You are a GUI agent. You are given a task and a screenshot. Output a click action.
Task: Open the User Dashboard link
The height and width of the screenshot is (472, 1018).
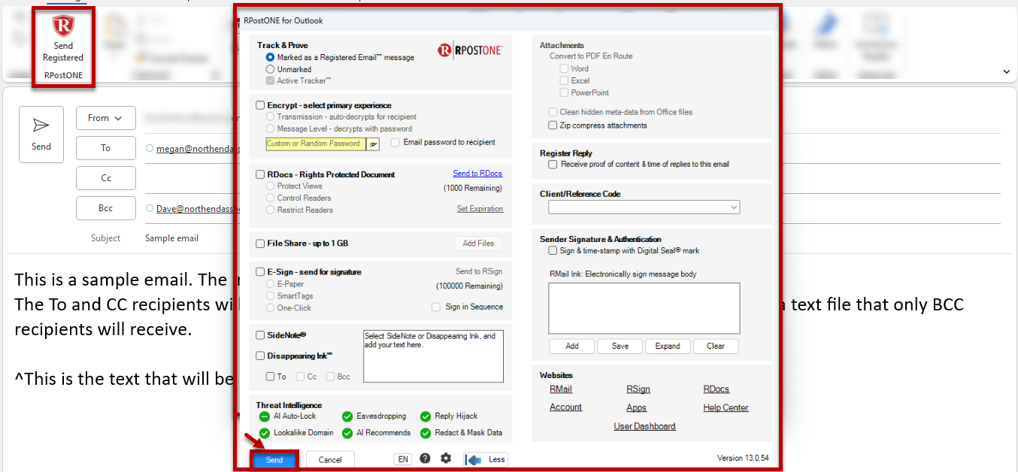point(644,426)
